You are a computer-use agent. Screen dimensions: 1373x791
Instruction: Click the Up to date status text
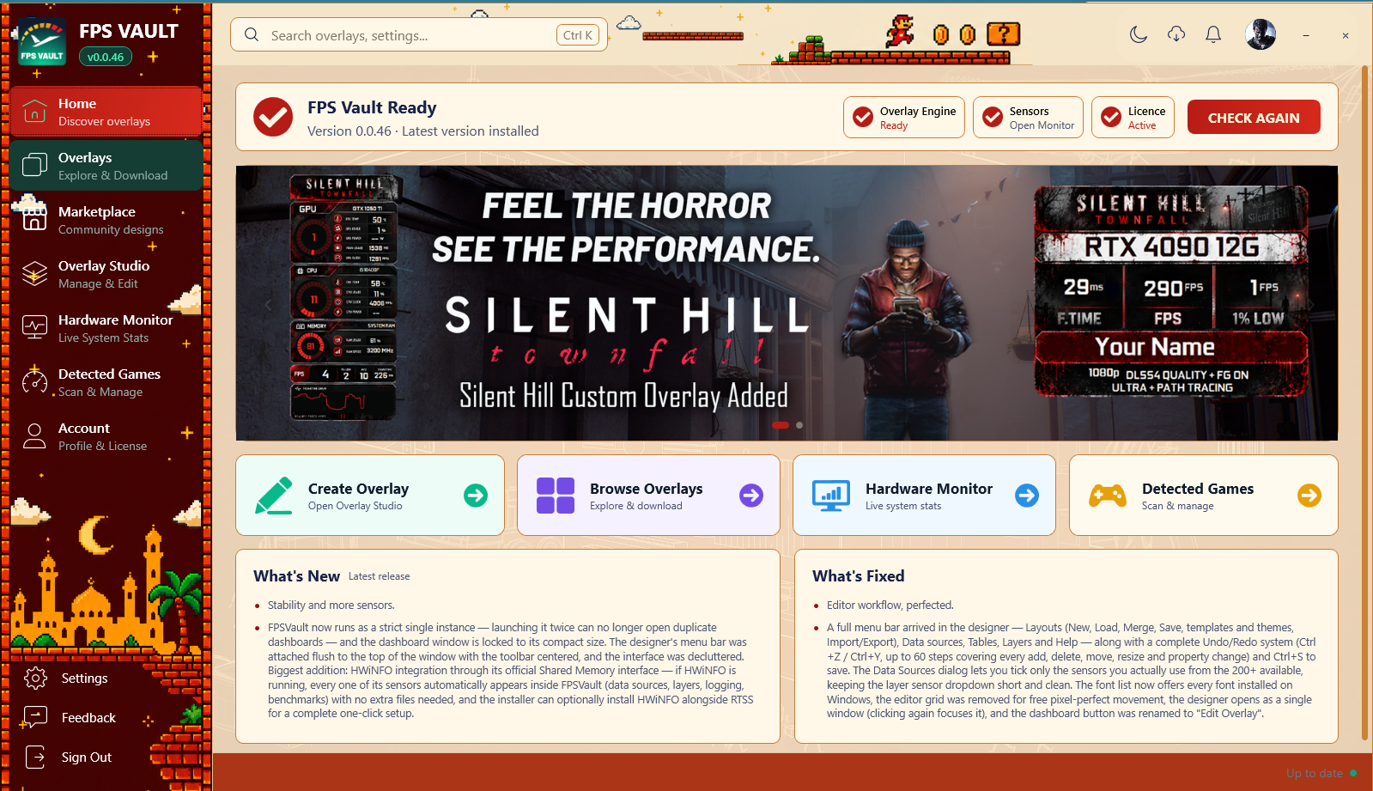tap(1314, 774)
